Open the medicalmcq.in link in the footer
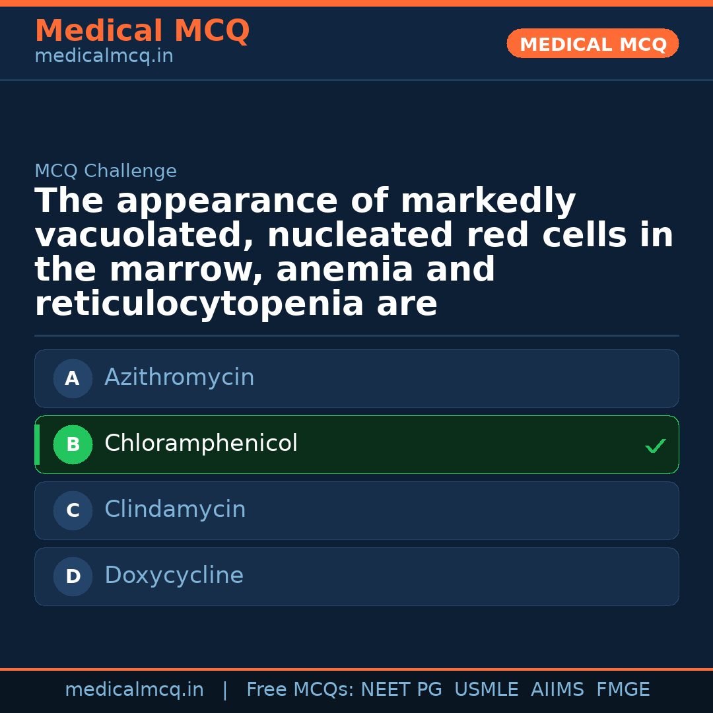This screenshot has height=713, width=713. tap(134, 690)
